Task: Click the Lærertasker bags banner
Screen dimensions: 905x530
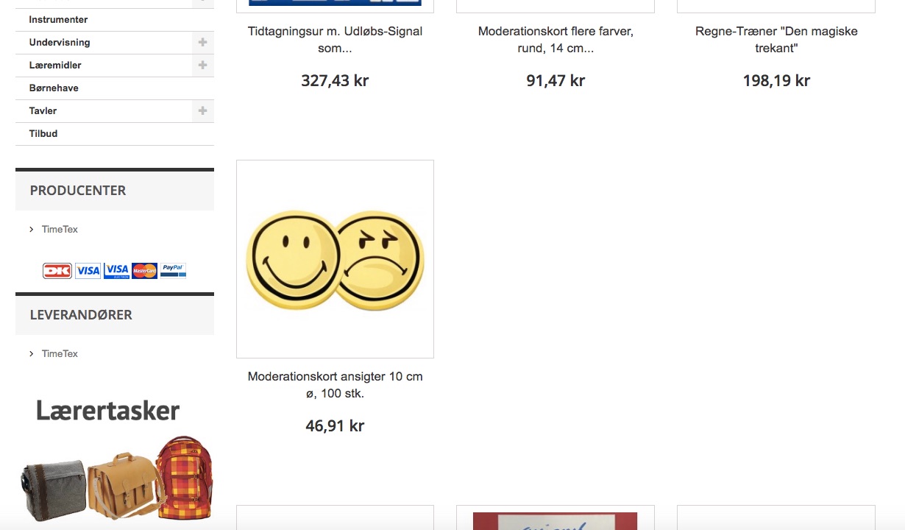Action: tap(115, 458)
